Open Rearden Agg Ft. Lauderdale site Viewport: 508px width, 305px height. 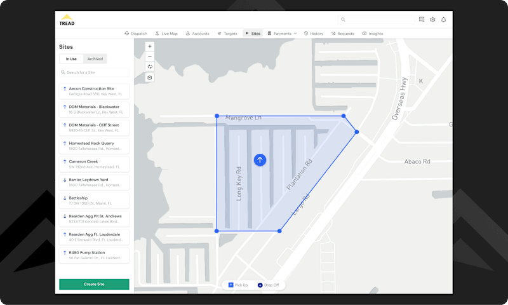click(94, 237)
